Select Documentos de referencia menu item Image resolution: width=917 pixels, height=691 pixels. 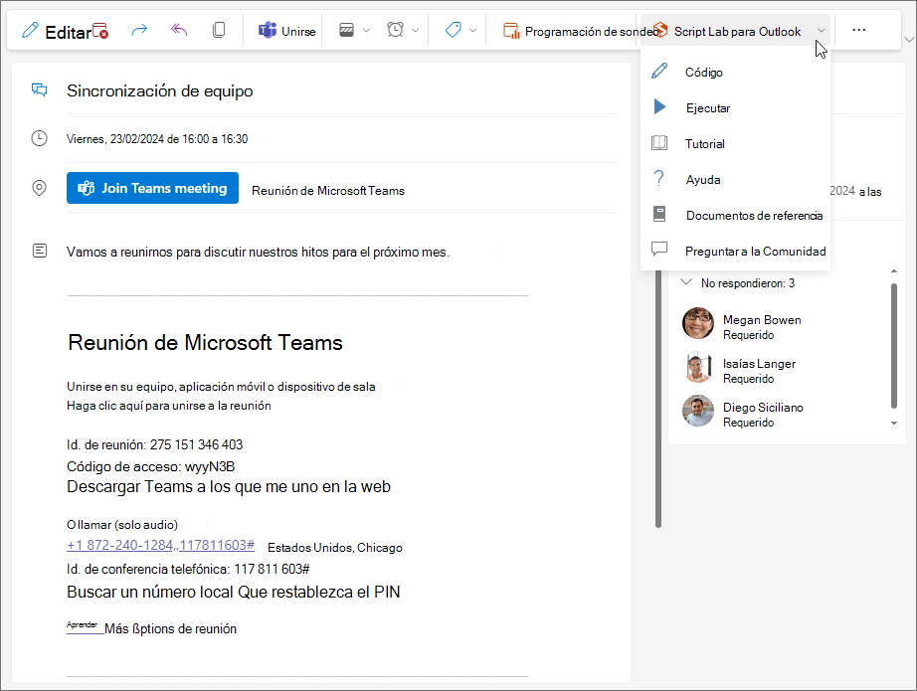735,215
